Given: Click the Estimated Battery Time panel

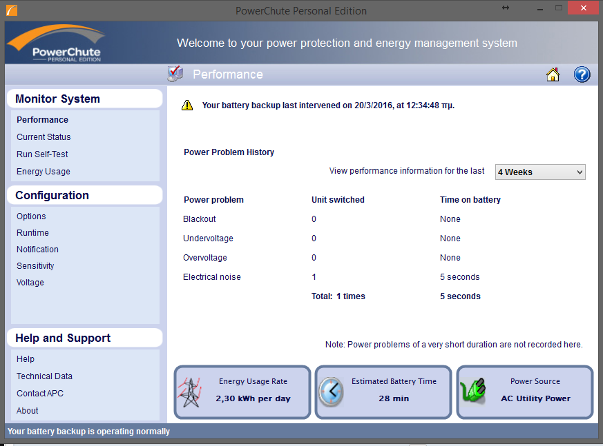Looking at the screenshot, I should click(x=383, y=392).
